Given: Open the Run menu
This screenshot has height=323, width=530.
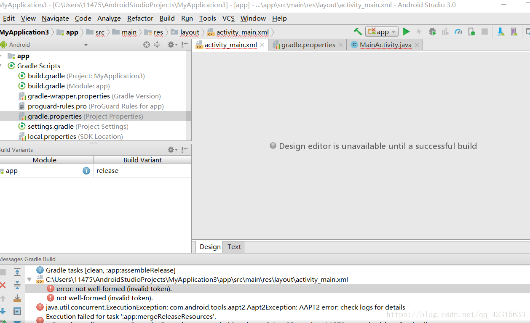Looking at the screenshot, I should coord(187,19).
